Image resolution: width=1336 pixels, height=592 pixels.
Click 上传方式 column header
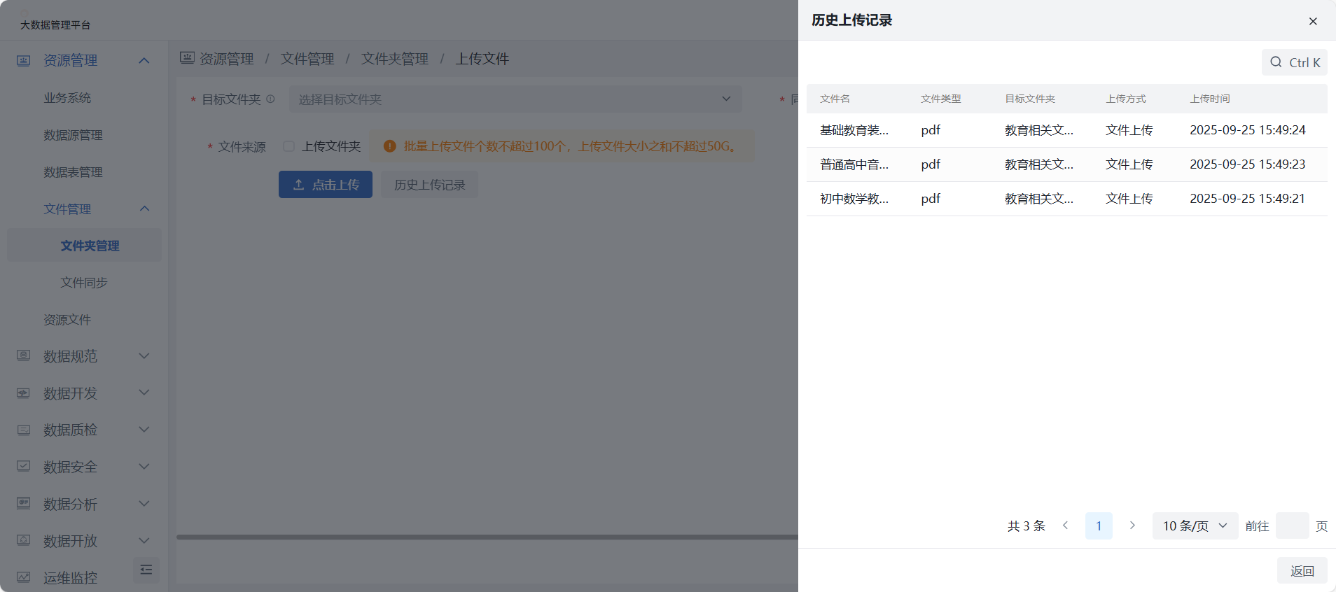click(x=1126, y=99)
